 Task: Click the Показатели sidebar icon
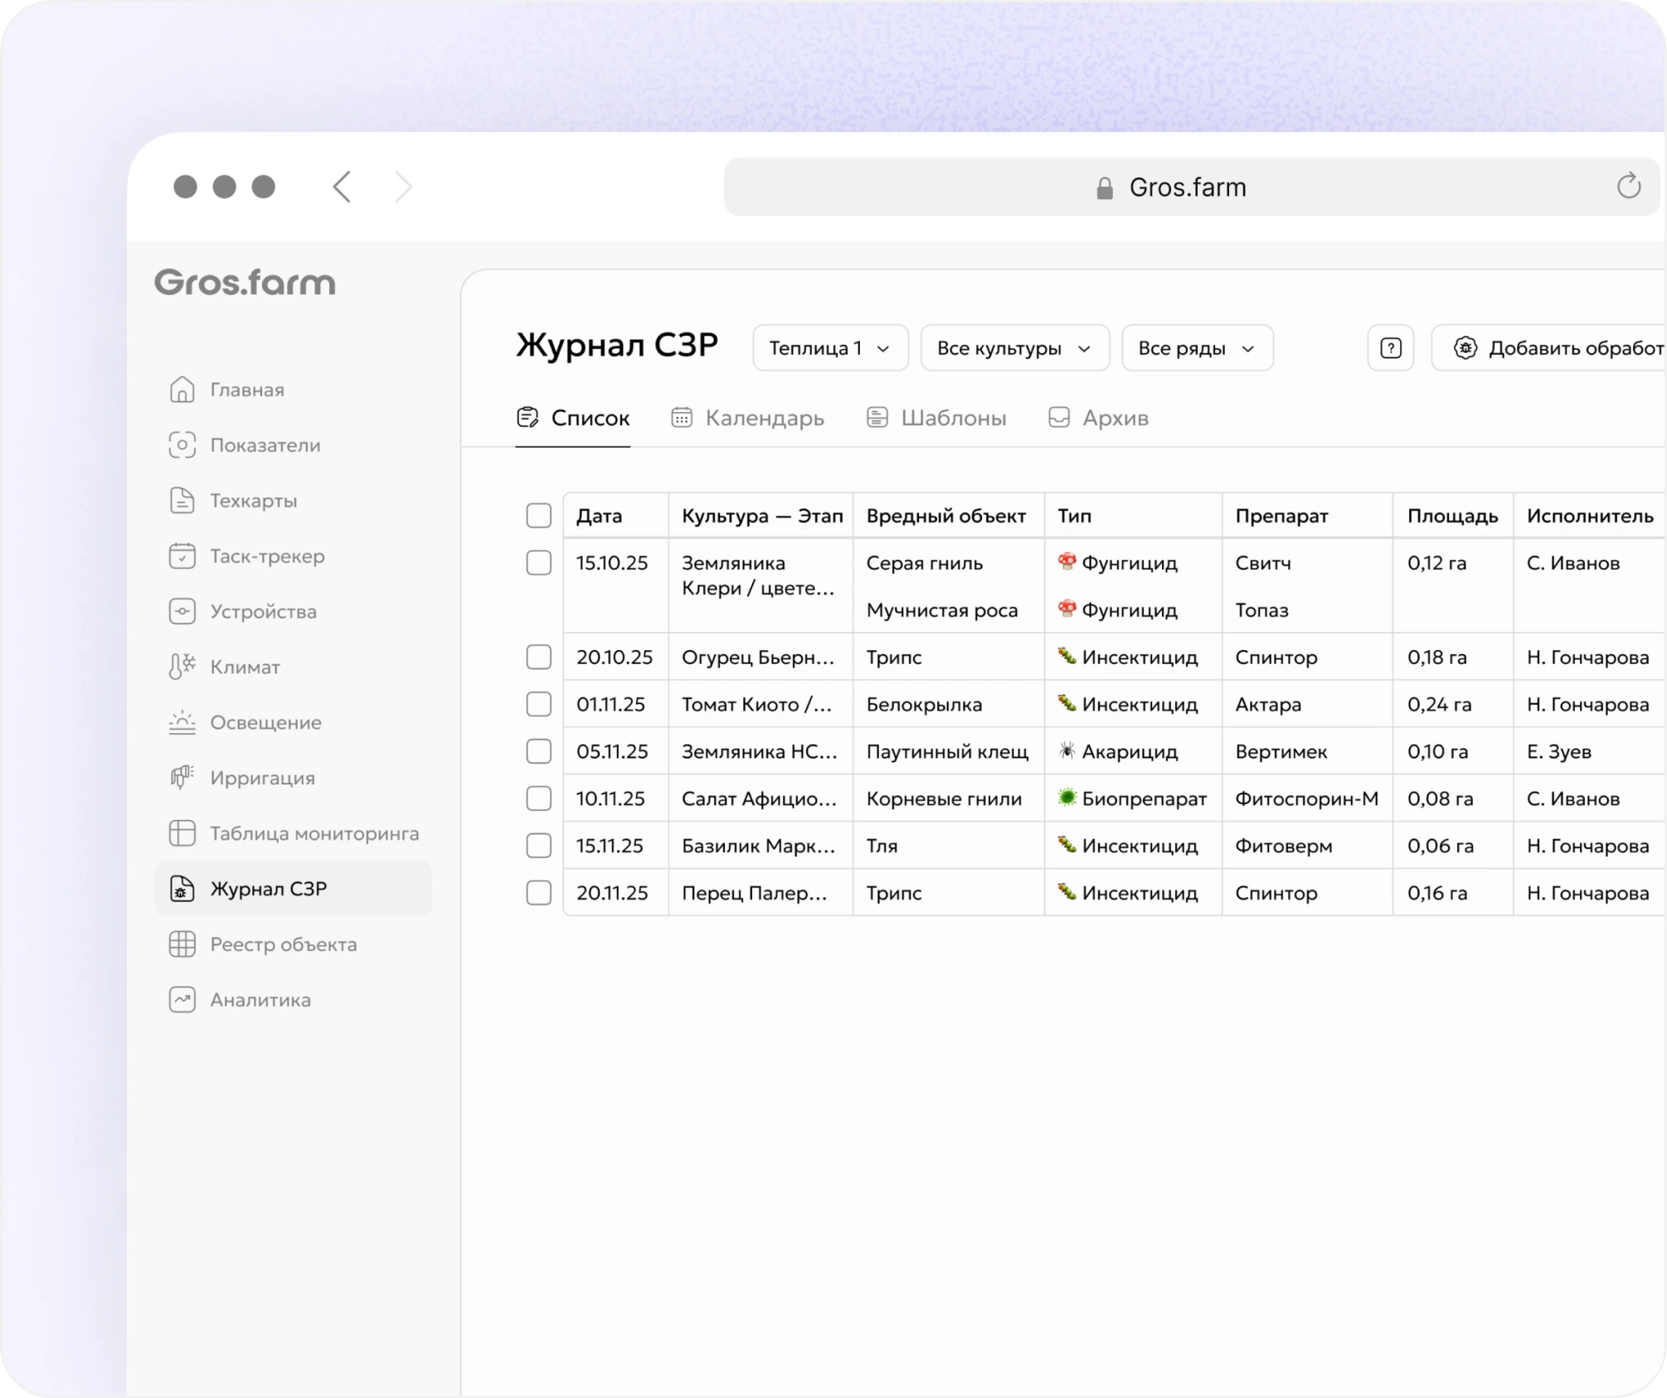click(x=182, y=445)
